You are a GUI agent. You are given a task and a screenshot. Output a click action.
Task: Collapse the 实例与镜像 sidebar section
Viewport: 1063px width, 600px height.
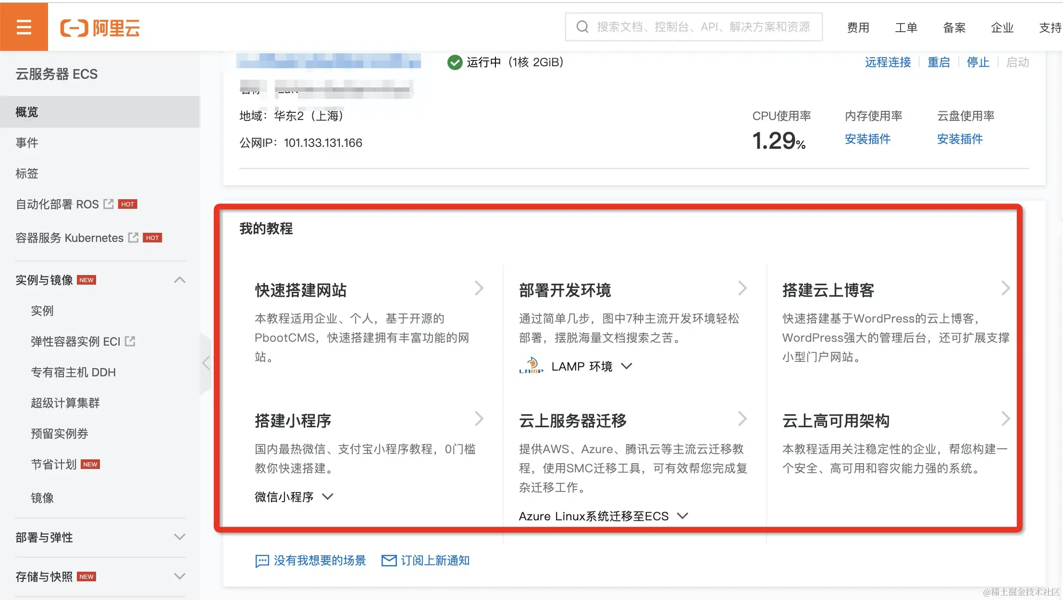point(179,280)
